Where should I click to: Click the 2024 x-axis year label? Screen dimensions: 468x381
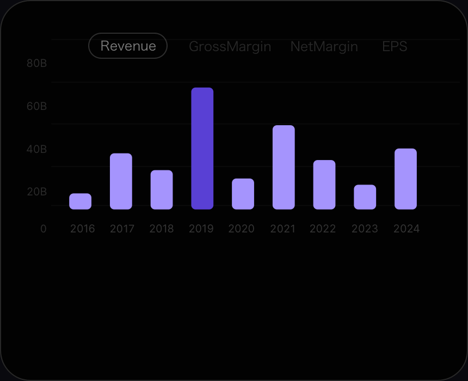click(x=407, y=229)
